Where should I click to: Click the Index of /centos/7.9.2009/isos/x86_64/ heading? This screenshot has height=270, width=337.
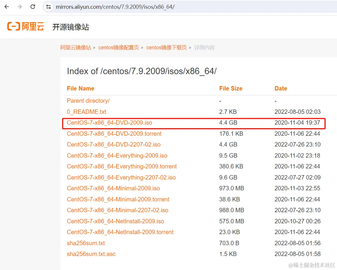(x=142, y=71)
